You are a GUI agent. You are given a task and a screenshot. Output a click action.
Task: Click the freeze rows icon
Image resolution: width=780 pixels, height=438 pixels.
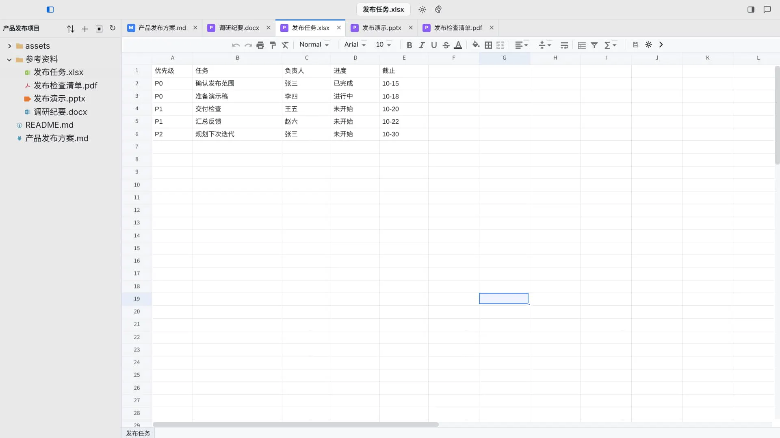[x=582, y=45]
